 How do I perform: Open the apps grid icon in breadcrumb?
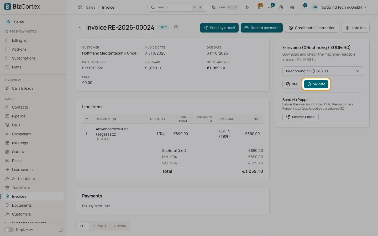point(80,7)
